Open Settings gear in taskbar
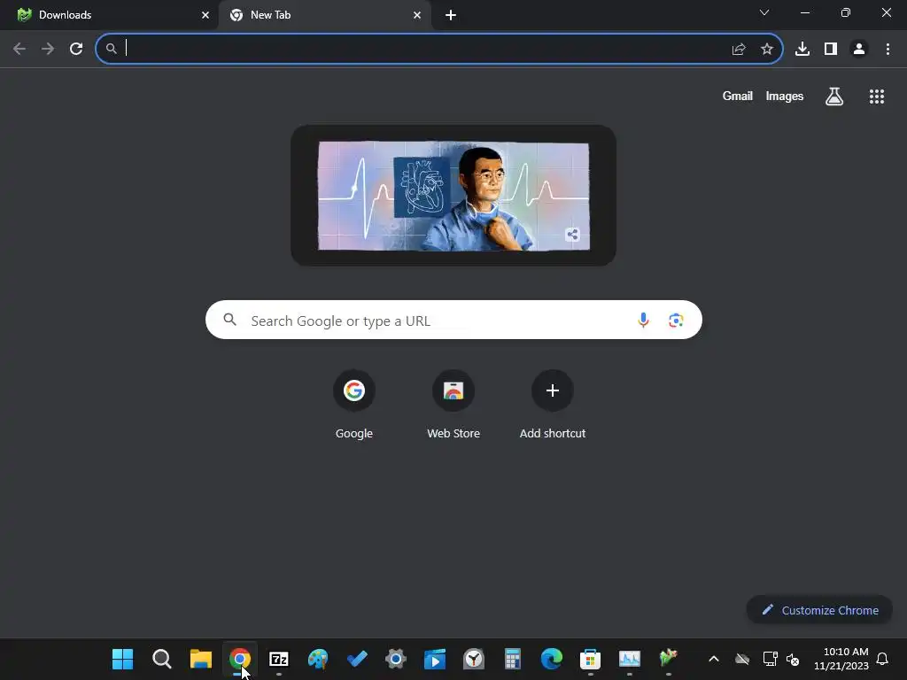The height and width of the screenshot is (680, 907). coord(396,659)
